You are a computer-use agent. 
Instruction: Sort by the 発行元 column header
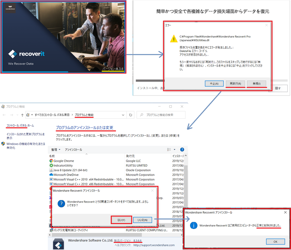[x=130, y=156]
